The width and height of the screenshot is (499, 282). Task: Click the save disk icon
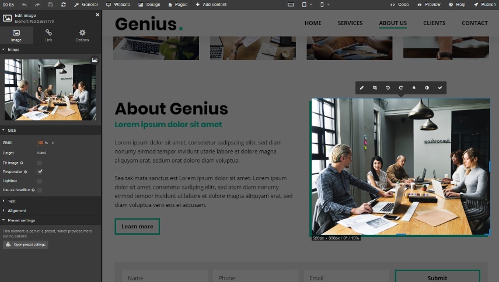tap(51, 5)
